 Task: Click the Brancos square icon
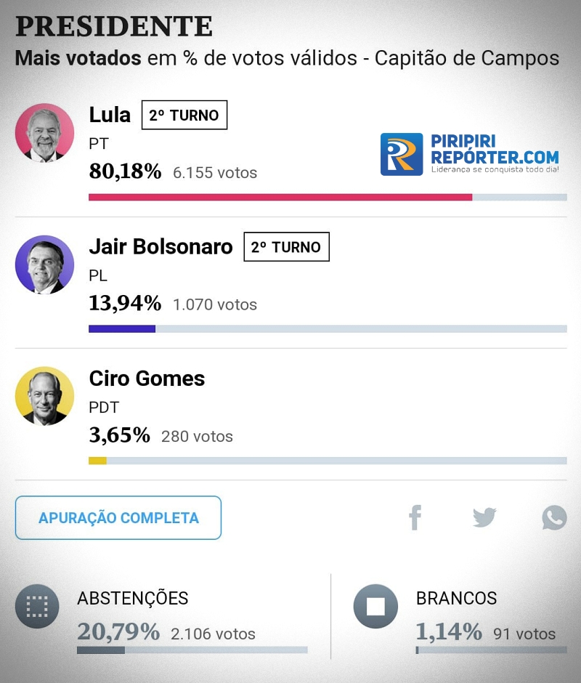(375, 606)
